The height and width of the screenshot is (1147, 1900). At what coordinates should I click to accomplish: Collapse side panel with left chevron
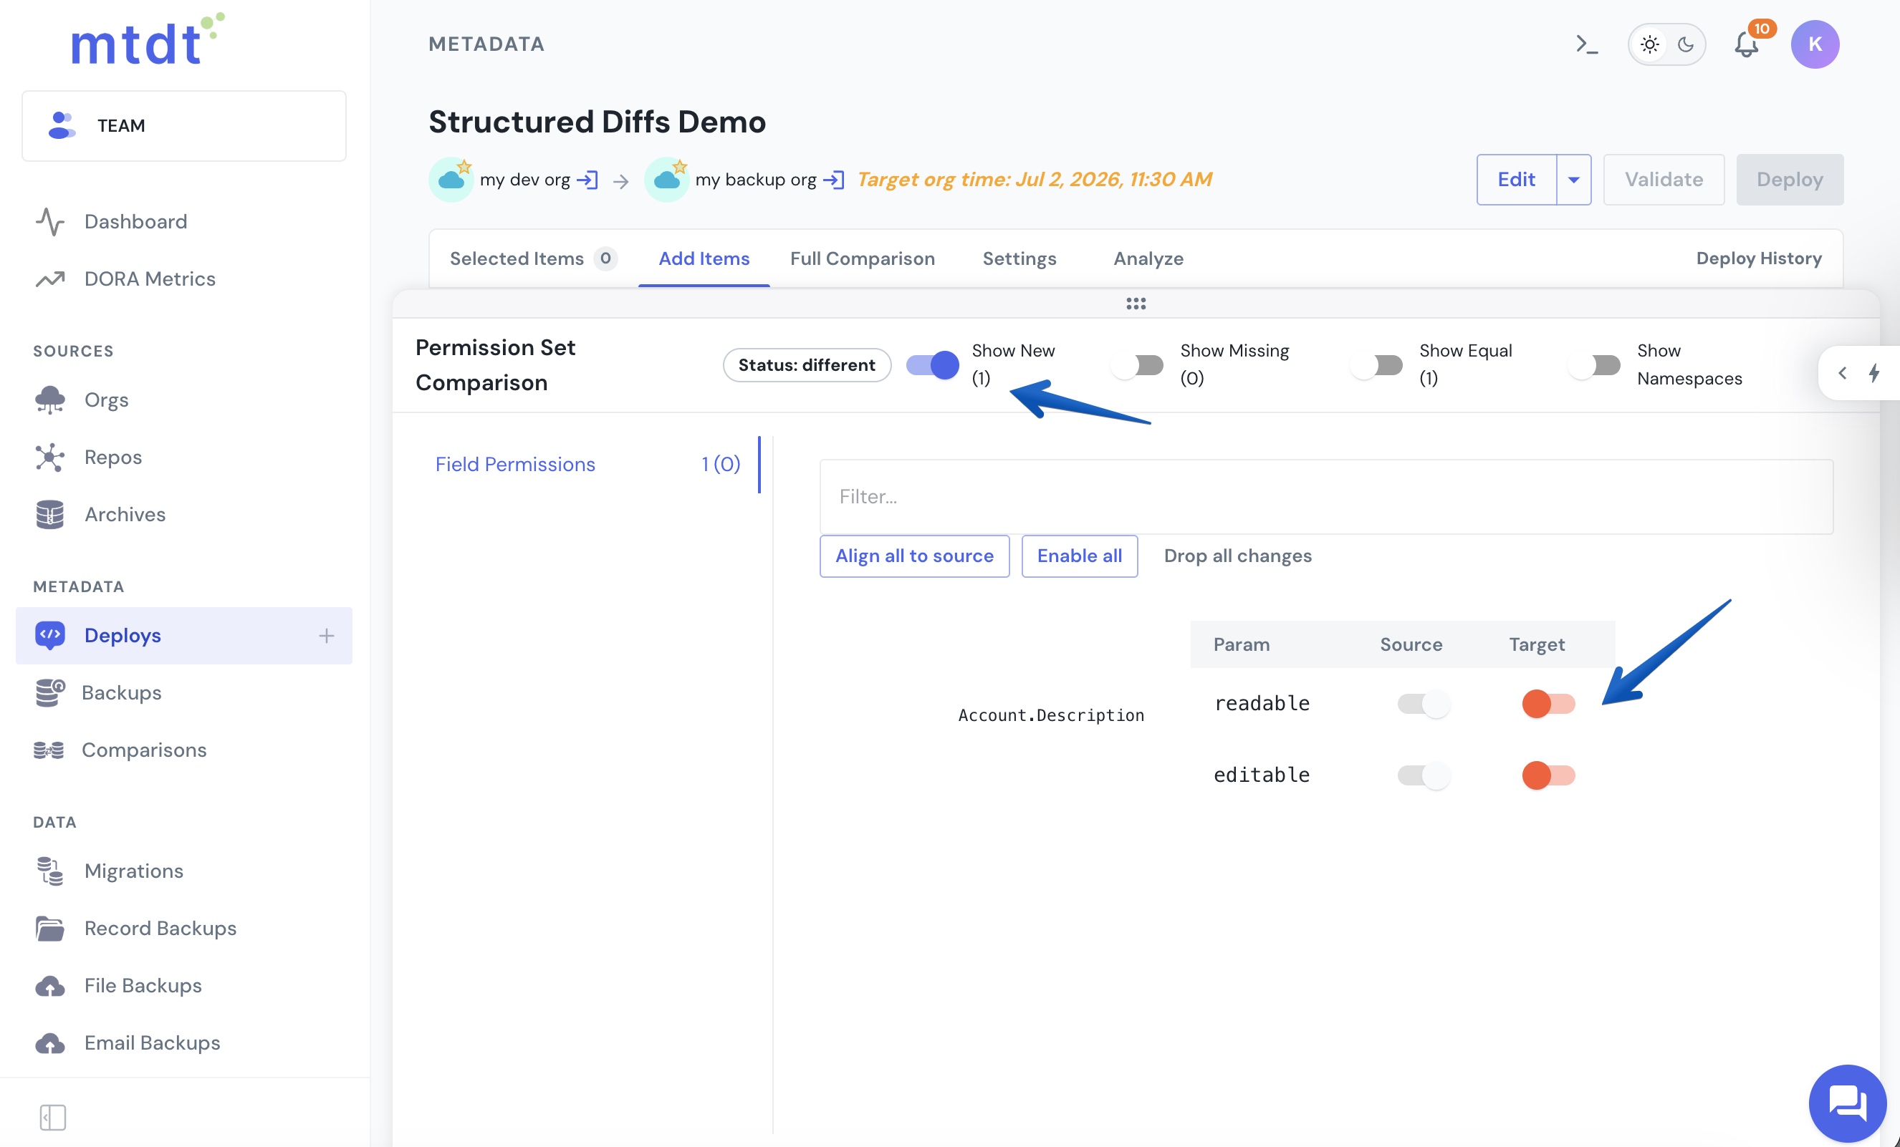[1842, 373]
